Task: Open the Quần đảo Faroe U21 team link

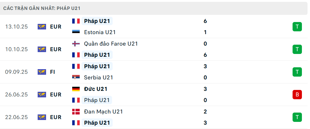Action: click(x=111, y=44)
